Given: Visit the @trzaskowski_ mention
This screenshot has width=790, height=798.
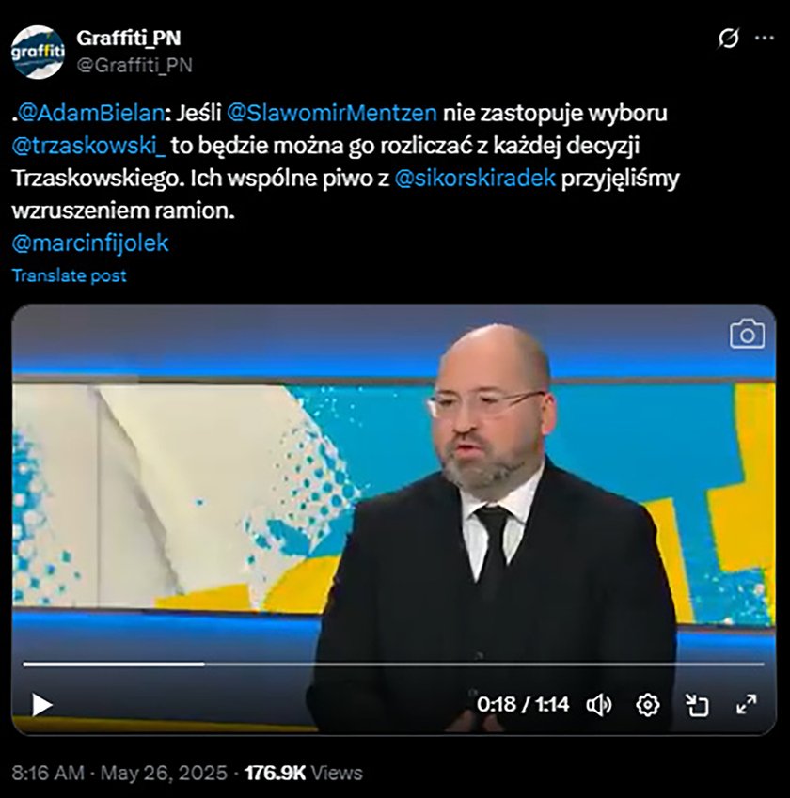Looking at the screenshot, I should click(88, 146).
